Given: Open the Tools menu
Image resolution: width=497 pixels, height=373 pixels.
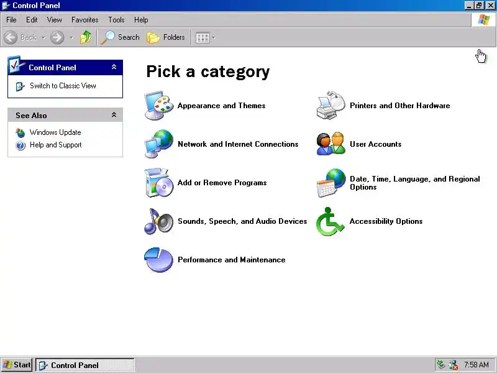Looking at the screenshot, I should click(116, 20).
